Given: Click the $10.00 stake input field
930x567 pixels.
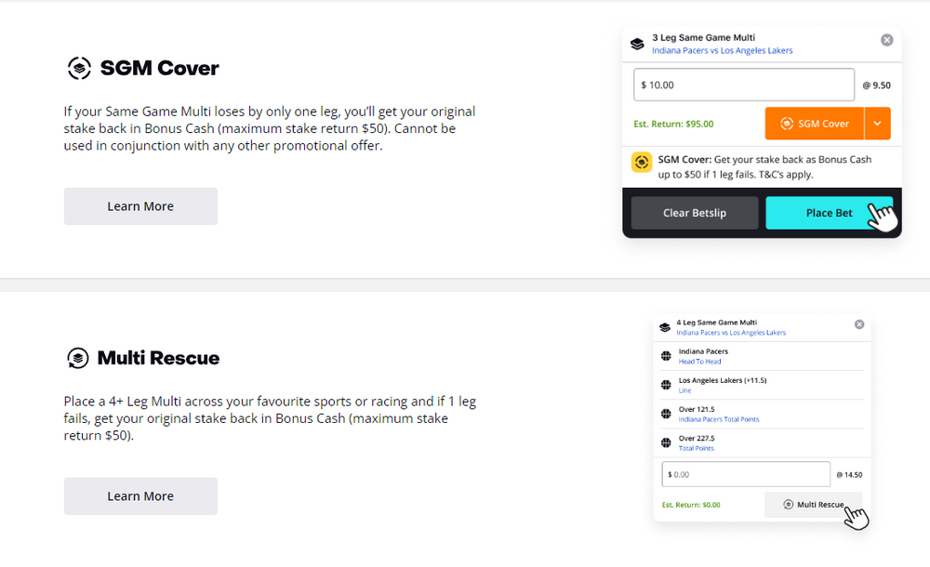Looking at the screenshot, I should pyautogui.click(x=744, y=85).
